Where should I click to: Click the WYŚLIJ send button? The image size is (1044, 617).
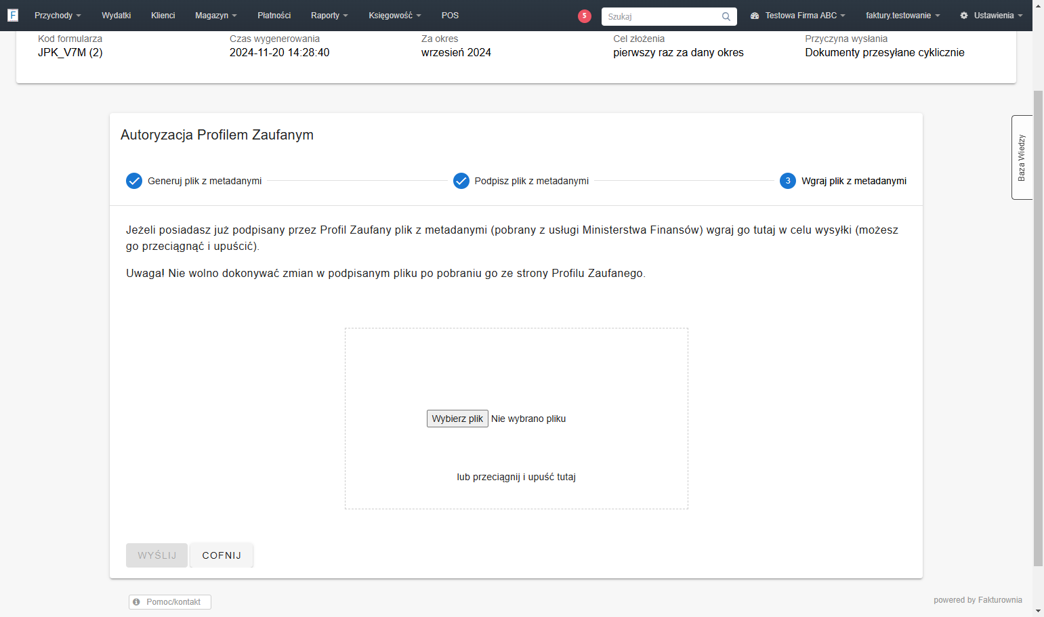[156, 555]
